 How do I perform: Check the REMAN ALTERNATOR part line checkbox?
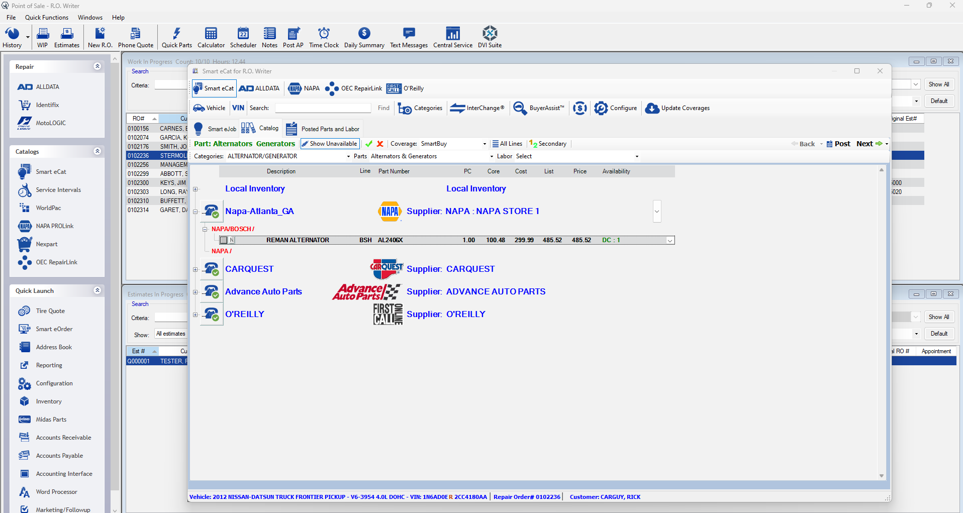223,240
